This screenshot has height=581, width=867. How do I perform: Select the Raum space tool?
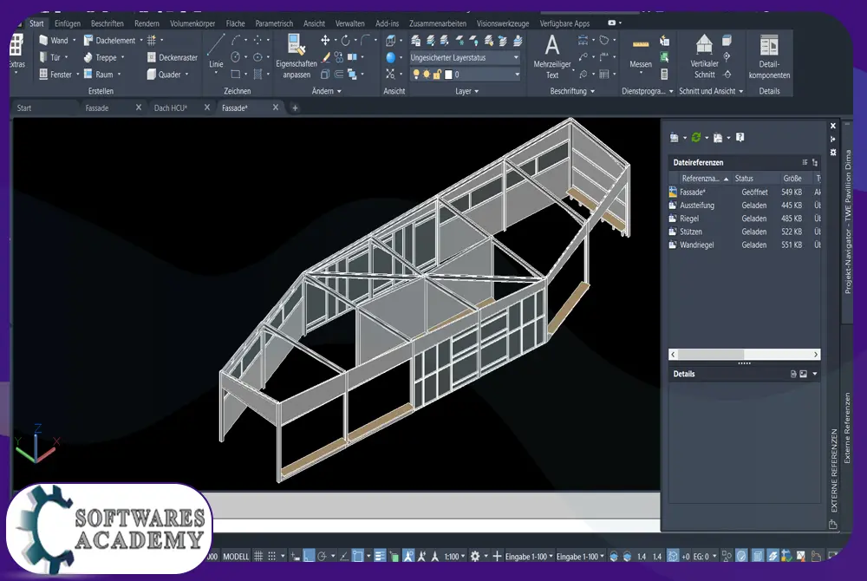(x=99, y=74)
